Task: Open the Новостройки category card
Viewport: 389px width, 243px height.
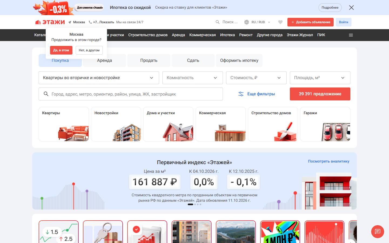Action: [116, 124]
